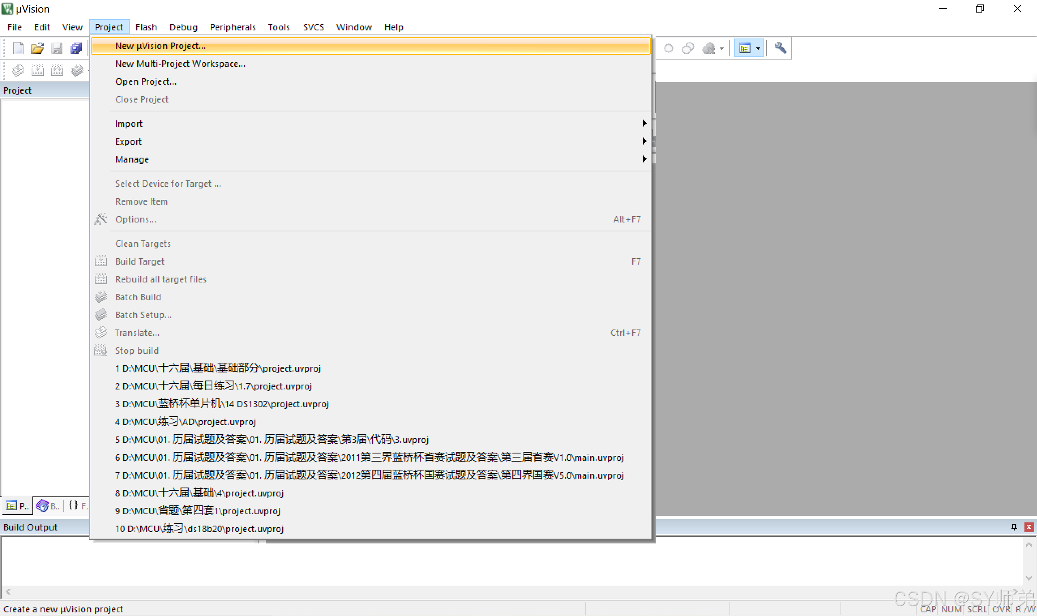Image resolution: width=1037 pixels, height=616 pixels.
Task: Click the Translate icon in build toolbar
Action: tap(18, 70)
